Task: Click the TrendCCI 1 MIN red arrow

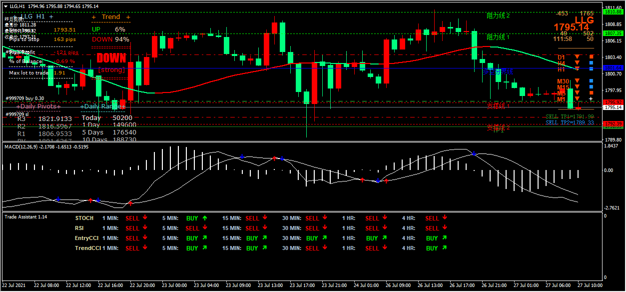Action: [x=145, y=248]
